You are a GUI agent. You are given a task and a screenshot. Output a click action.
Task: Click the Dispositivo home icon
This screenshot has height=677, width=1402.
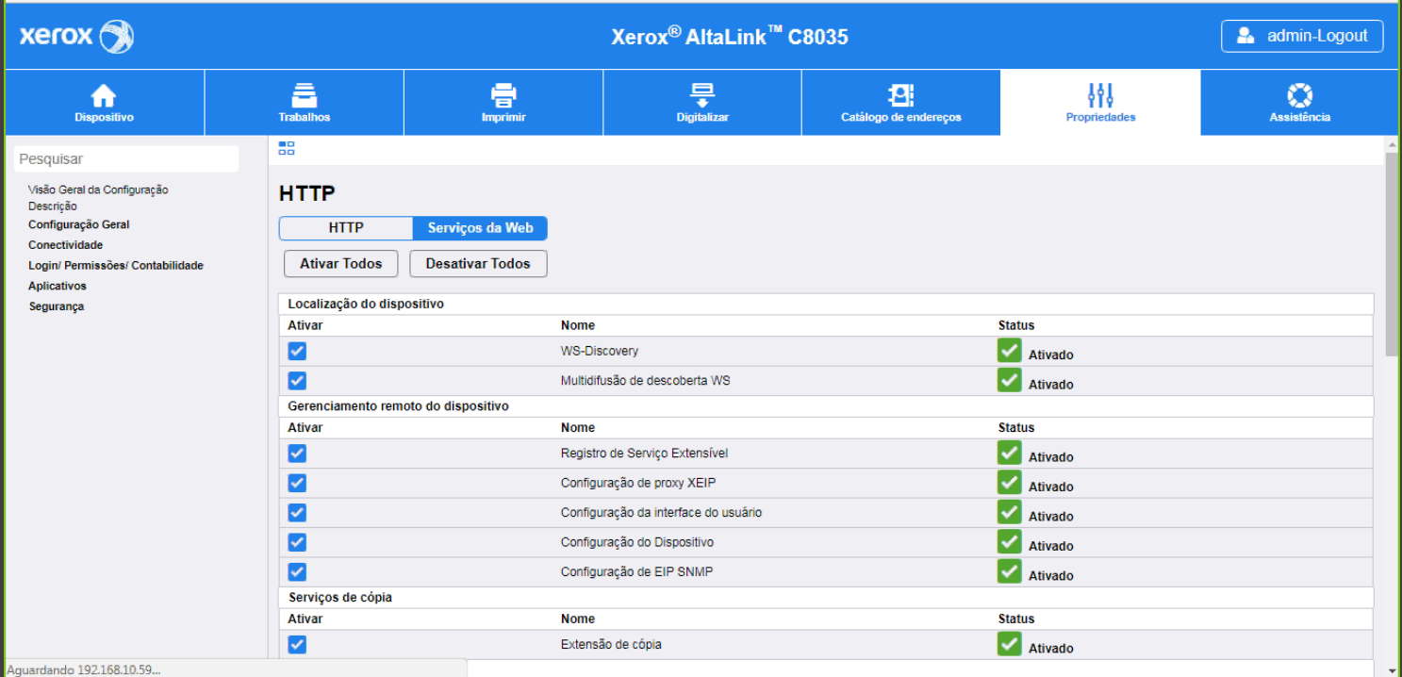point(104,95)
